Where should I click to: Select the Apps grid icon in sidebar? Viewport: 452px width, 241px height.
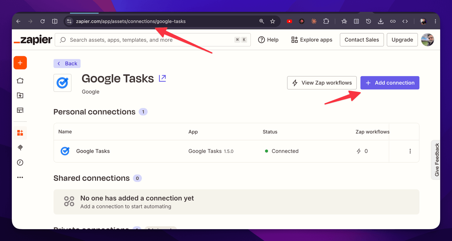click(x=20, y=133)
